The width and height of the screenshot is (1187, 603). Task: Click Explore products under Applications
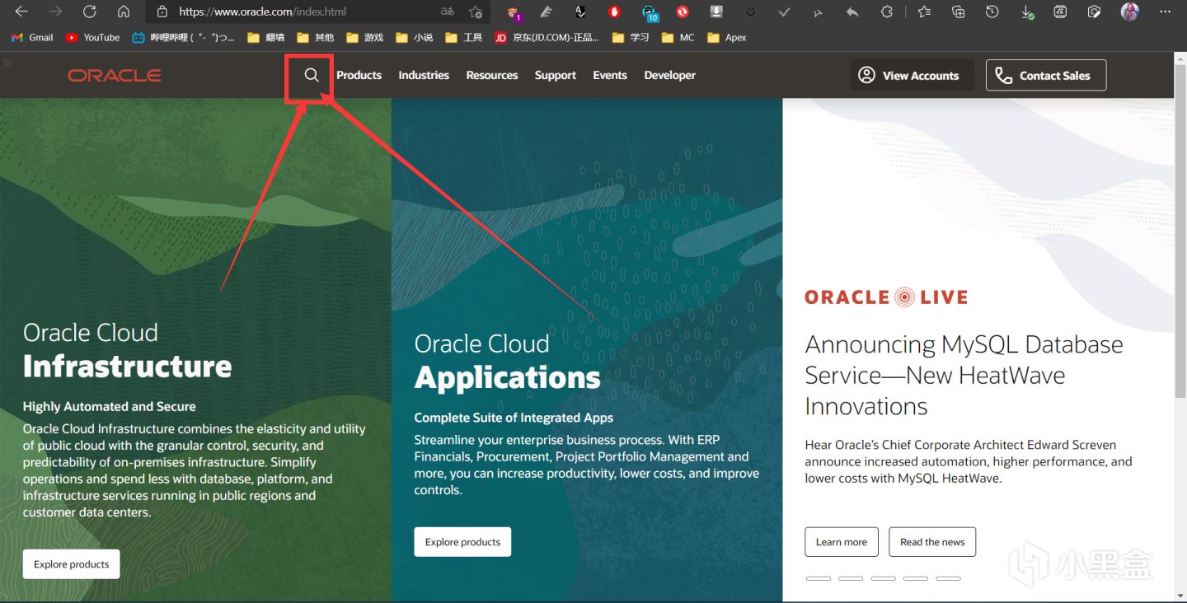coord(462,542)
